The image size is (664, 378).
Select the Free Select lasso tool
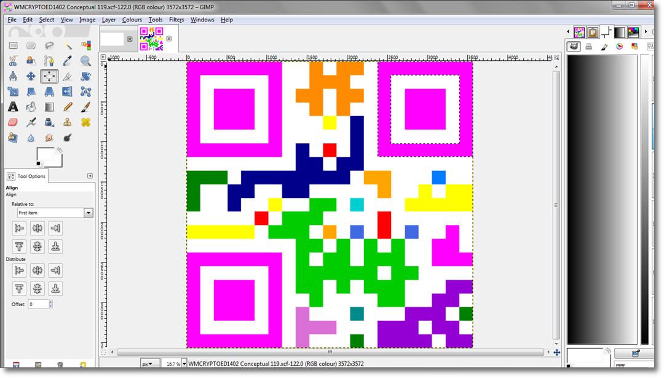(x=49, y=45)
